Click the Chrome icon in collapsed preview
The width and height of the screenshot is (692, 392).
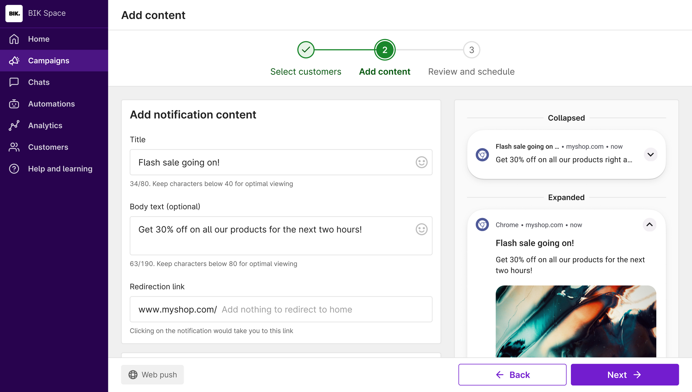482,155
